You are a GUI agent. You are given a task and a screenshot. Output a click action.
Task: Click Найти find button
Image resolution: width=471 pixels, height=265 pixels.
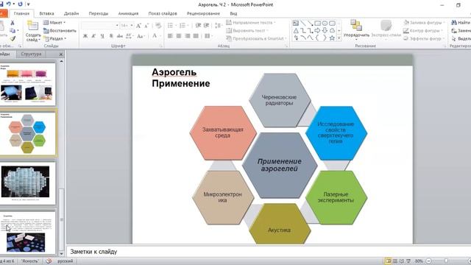tap(461, 23)
